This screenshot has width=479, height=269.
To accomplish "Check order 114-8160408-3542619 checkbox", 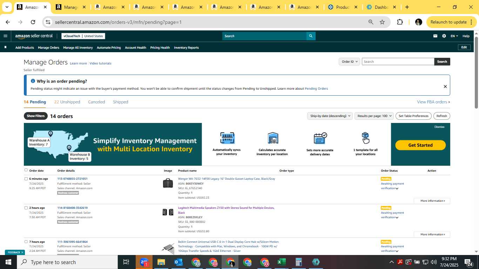I will 26,208.
